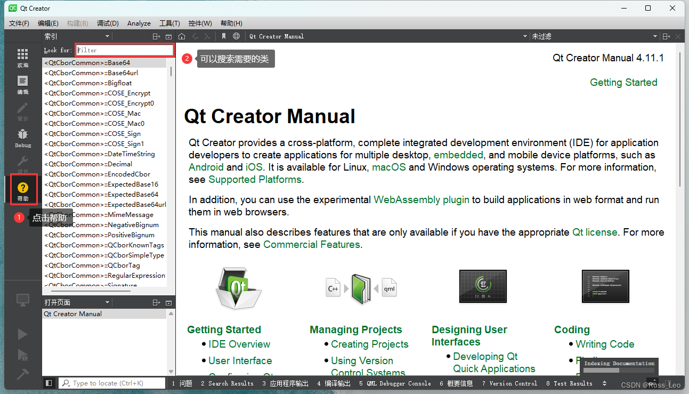Open the 3 应用程序输出 pane

[x=285, y=383]
